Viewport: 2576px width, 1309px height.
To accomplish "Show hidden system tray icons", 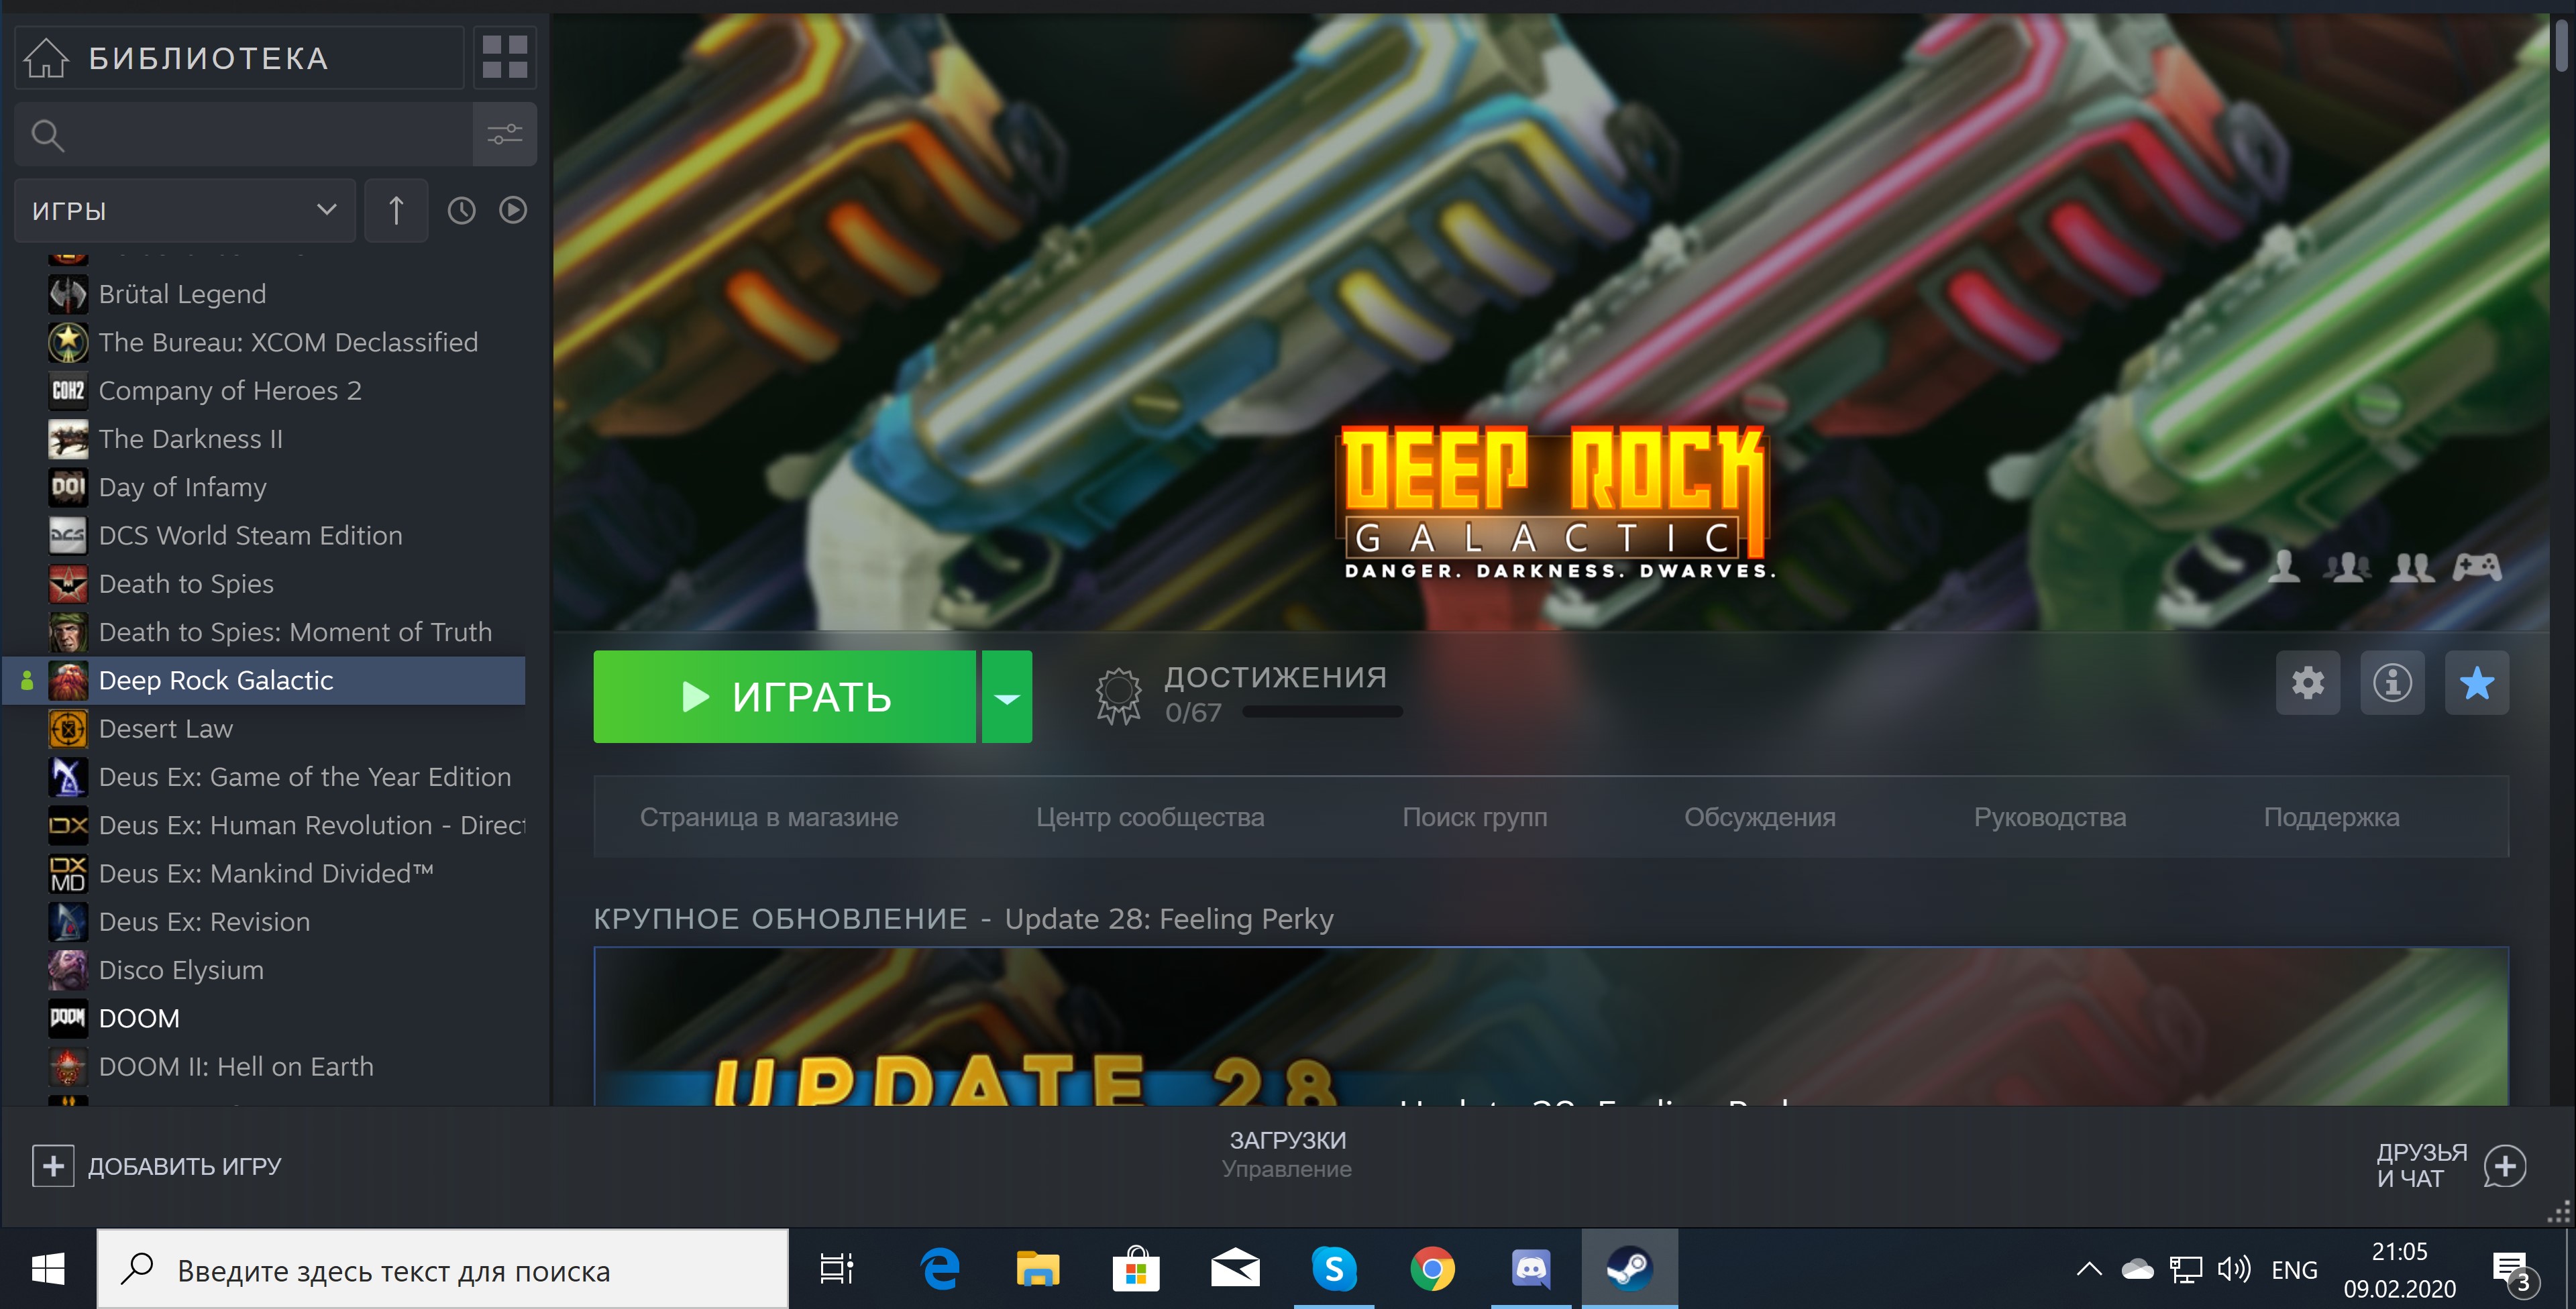I will (x=2089, y=1269).
